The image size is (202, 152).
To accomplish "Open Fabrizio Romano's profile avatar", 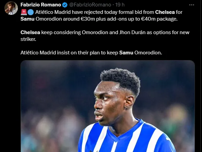I will tap(11, 8).
